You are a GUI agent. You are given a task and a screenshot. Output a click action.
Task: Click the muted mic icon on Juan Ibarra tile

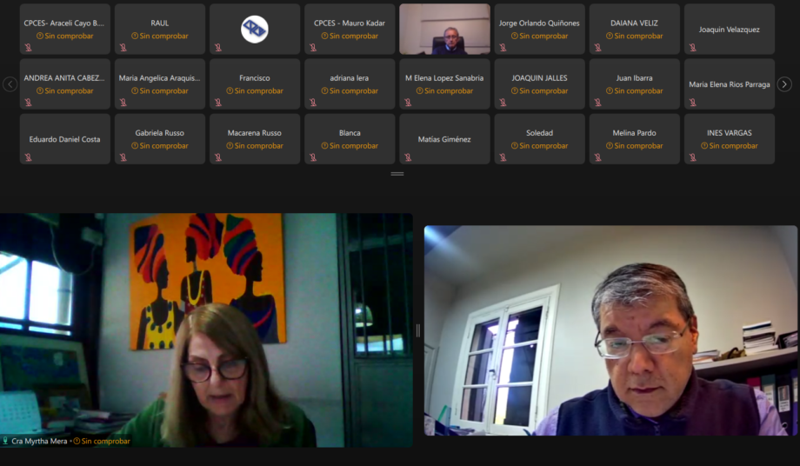[597, 103]
